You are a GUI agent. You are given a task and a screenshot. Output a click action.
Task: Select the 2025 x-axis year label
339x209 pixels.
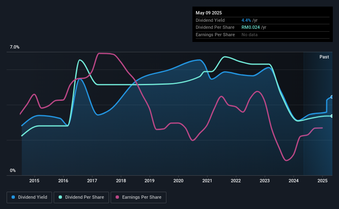[322, 181]
